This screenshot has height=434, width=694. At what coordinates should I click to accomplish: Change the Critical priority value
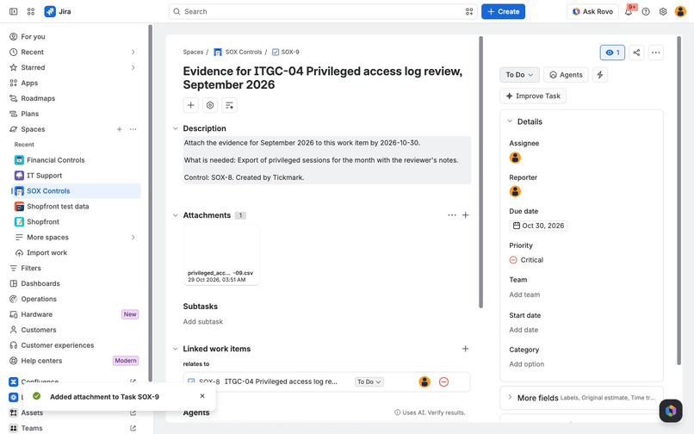[526, 260]
